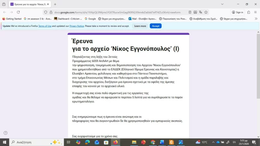Image resolution: width=260 pixels, height=146 pixels.
Task: Click the shield tracking protection icon
Action: (46, 12)
